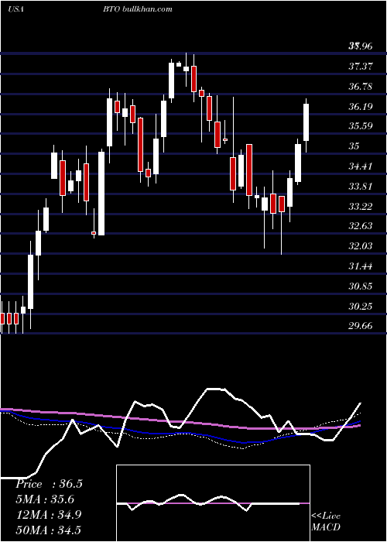Click the BTO bullkhan.com title text

pos(137,9)
